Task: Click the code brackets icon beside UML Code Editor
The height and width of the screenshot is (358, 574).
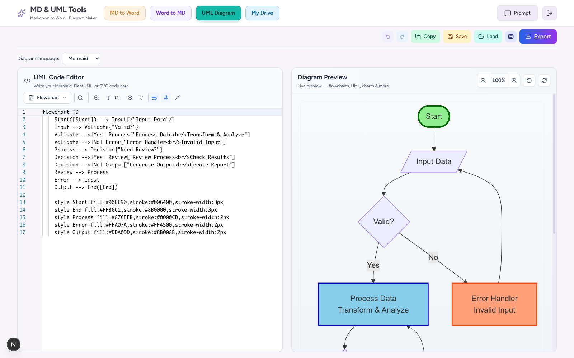Action: pyautogui.click(x=27, y=81)
